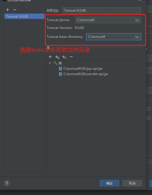This screenshot has width=152, height=195.
Task: Remove selected library jar with minus icon
Action: [x=71, y=57]
